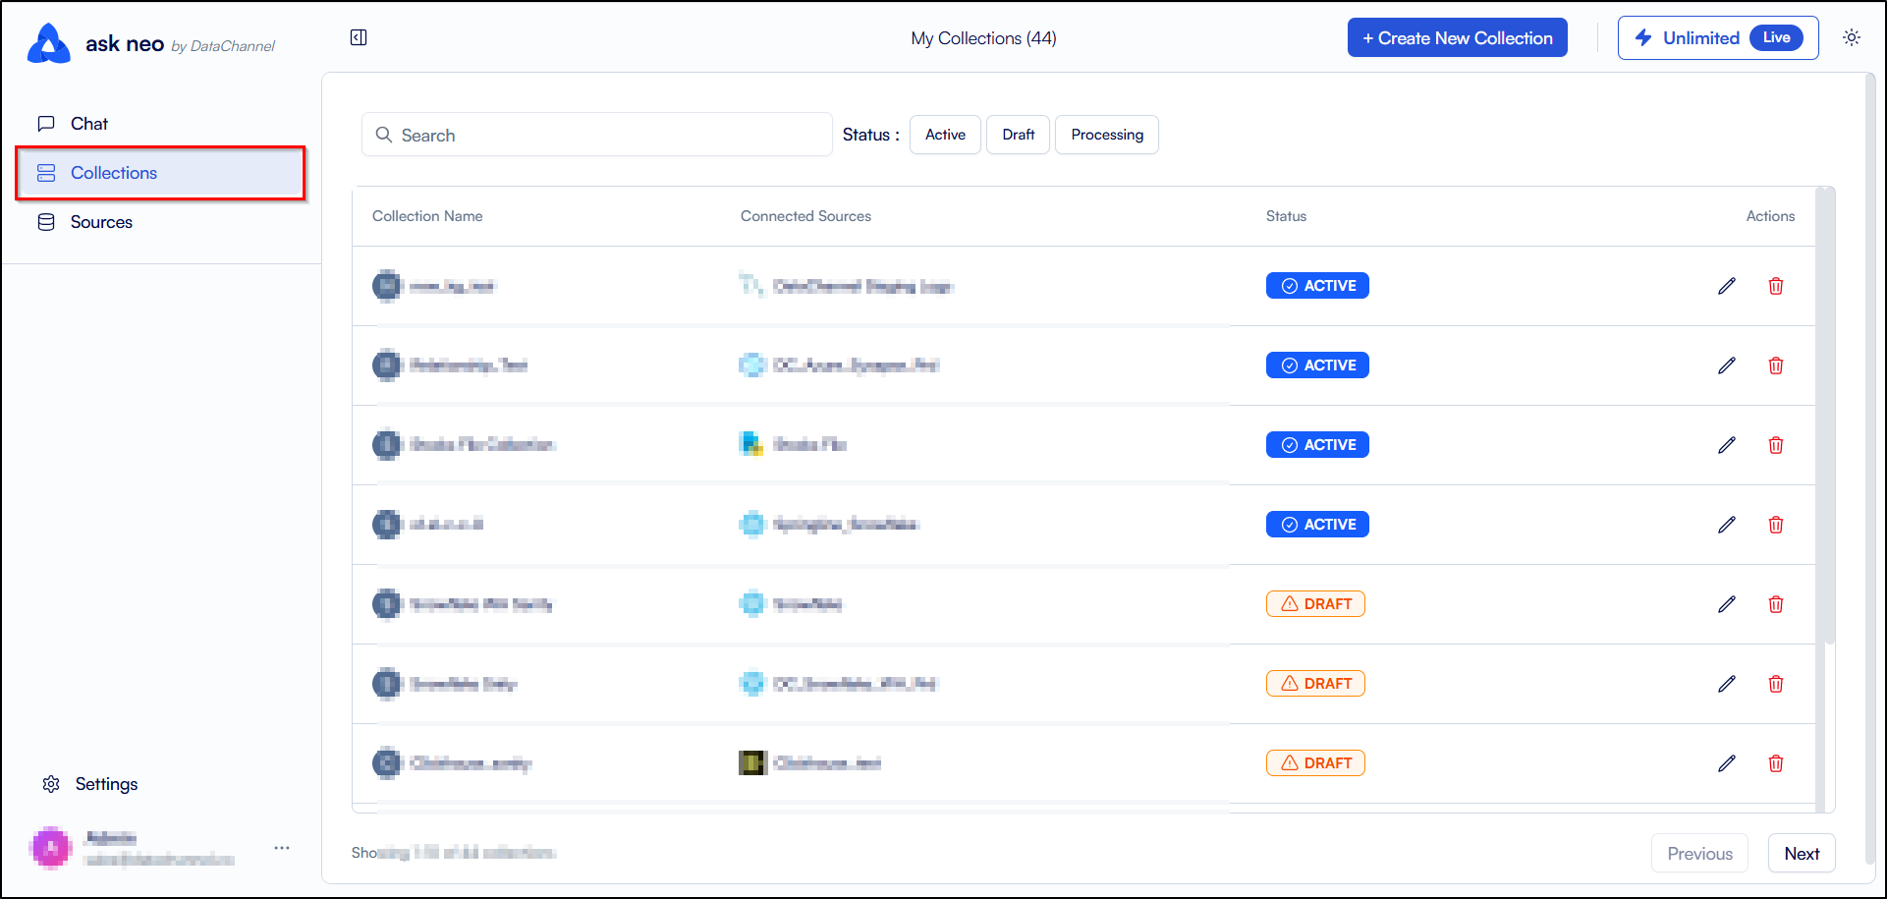Edit the second ACTIVE collection with its pencil

[x=1727, y=365]
